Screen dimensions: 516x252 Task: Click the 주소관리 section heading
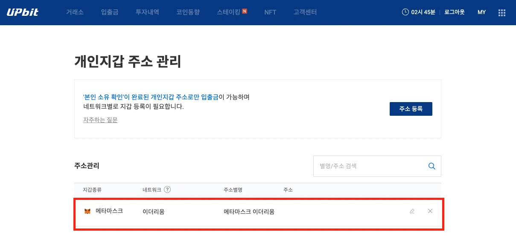(87, 166)
